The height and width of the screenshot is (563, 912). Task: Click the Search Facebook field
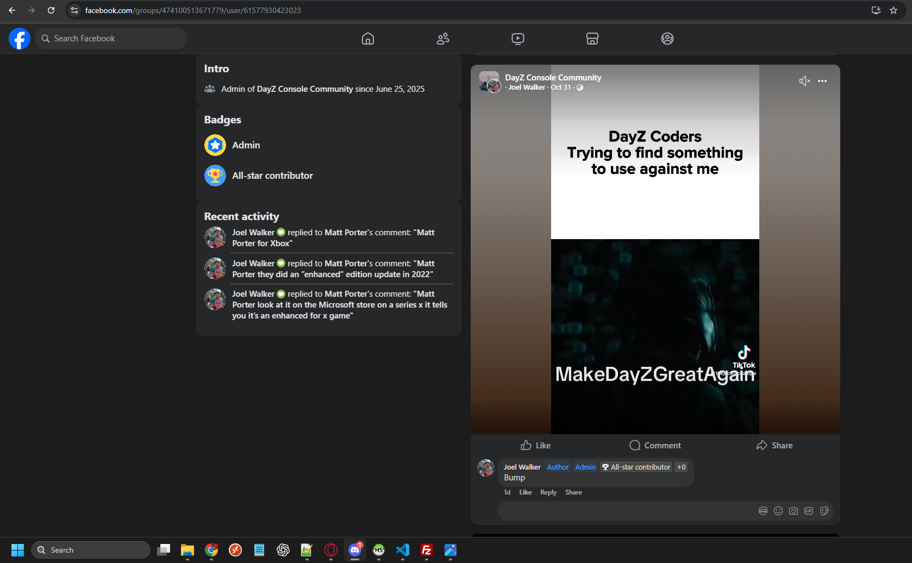click(111, 39)
